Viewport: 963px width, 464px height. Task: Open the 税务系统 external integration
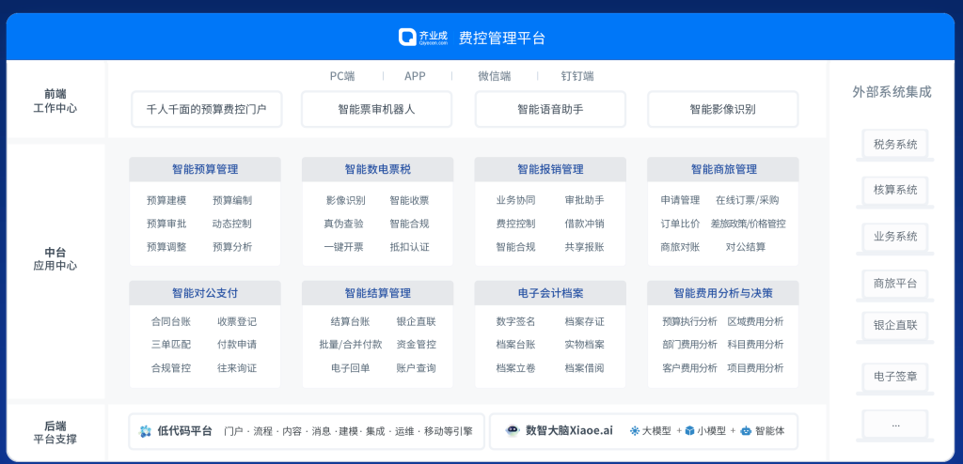click(x=894, y=145)
